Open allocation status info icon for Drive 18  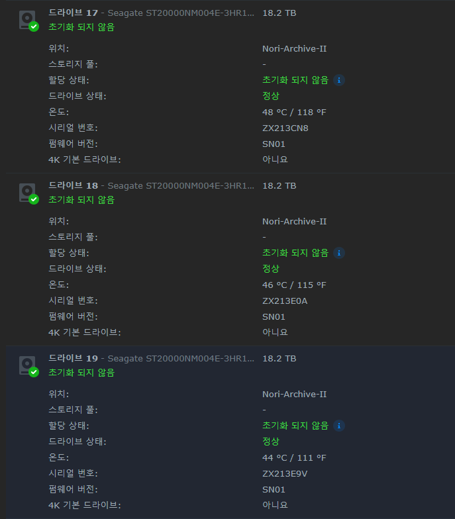pyautogui.click(x=339, y=253)
